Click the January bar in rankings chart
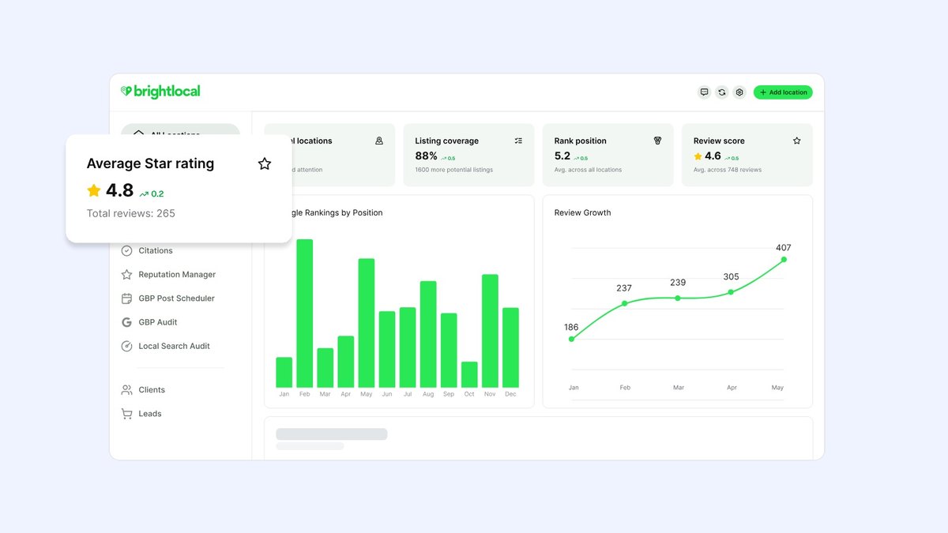948x533 pixels. [284, 372]
